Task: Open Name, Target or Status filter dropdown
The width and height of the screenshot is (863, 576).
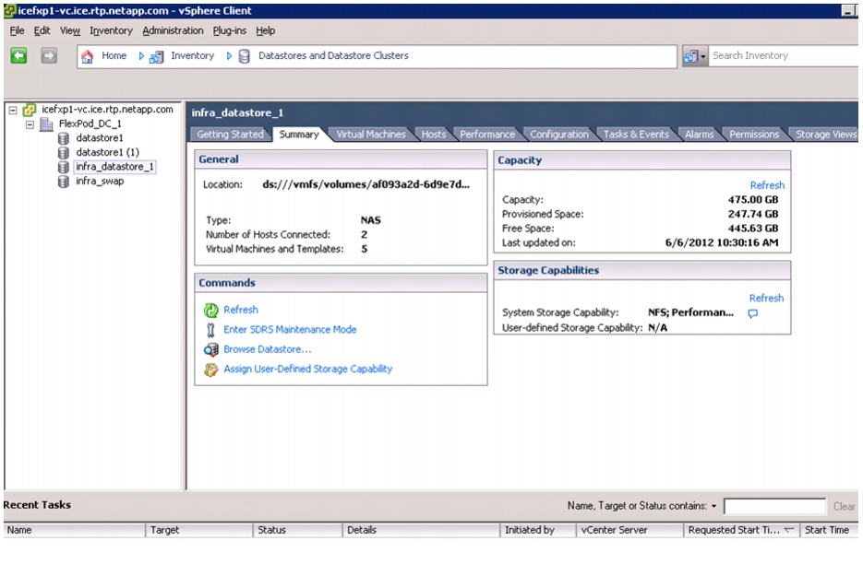Action: click(x=713, y=506)
